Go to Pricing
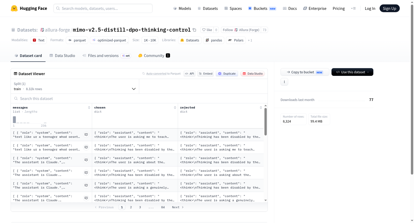The height and width of the screenshot is (223, 414). pos(338,8)
